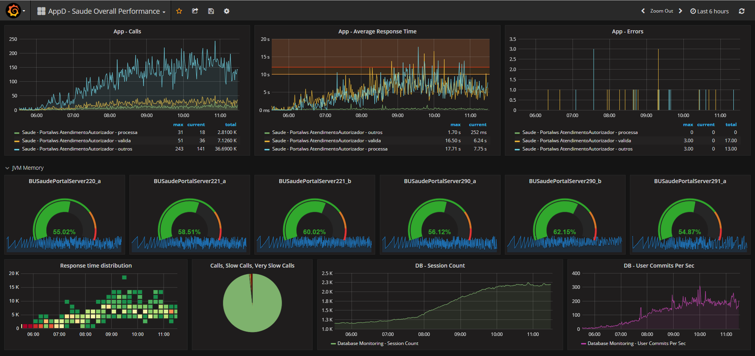Star this dashboard as favorite

pos(179,11)
